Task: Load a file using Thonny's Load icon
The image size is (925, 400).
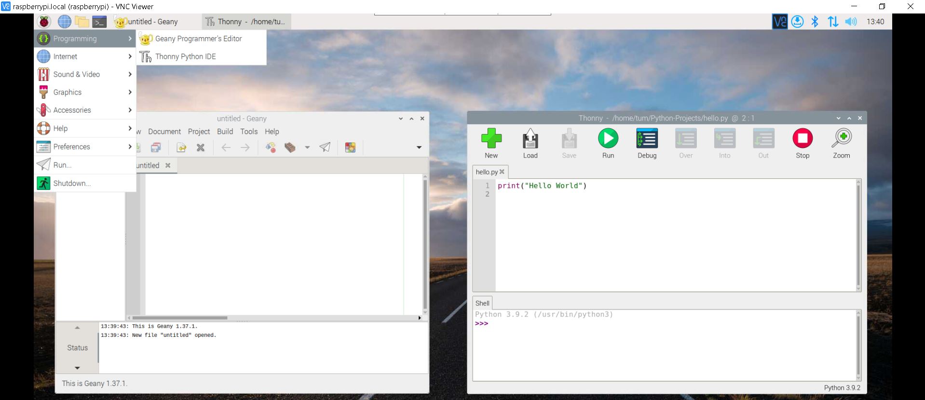Action: tap(530, 139)
